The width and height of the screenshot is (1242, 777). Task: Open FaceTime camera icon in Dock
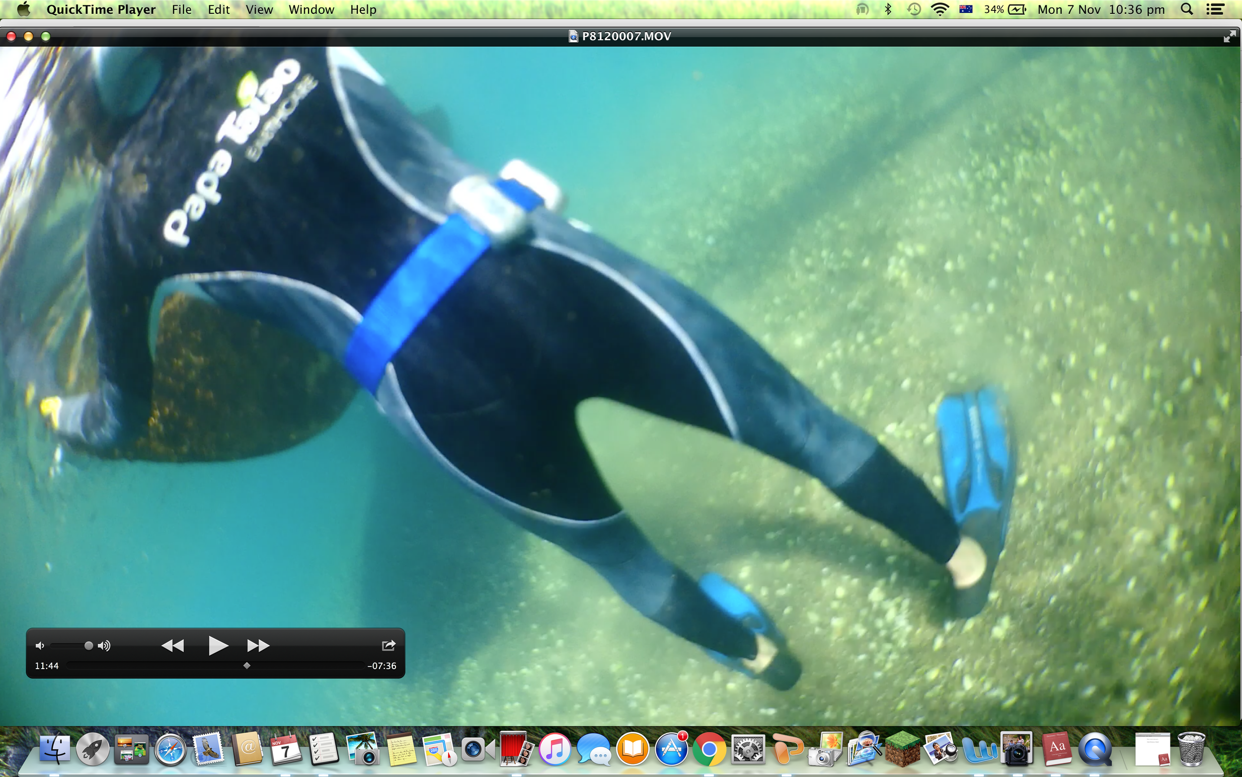point(478,749)
